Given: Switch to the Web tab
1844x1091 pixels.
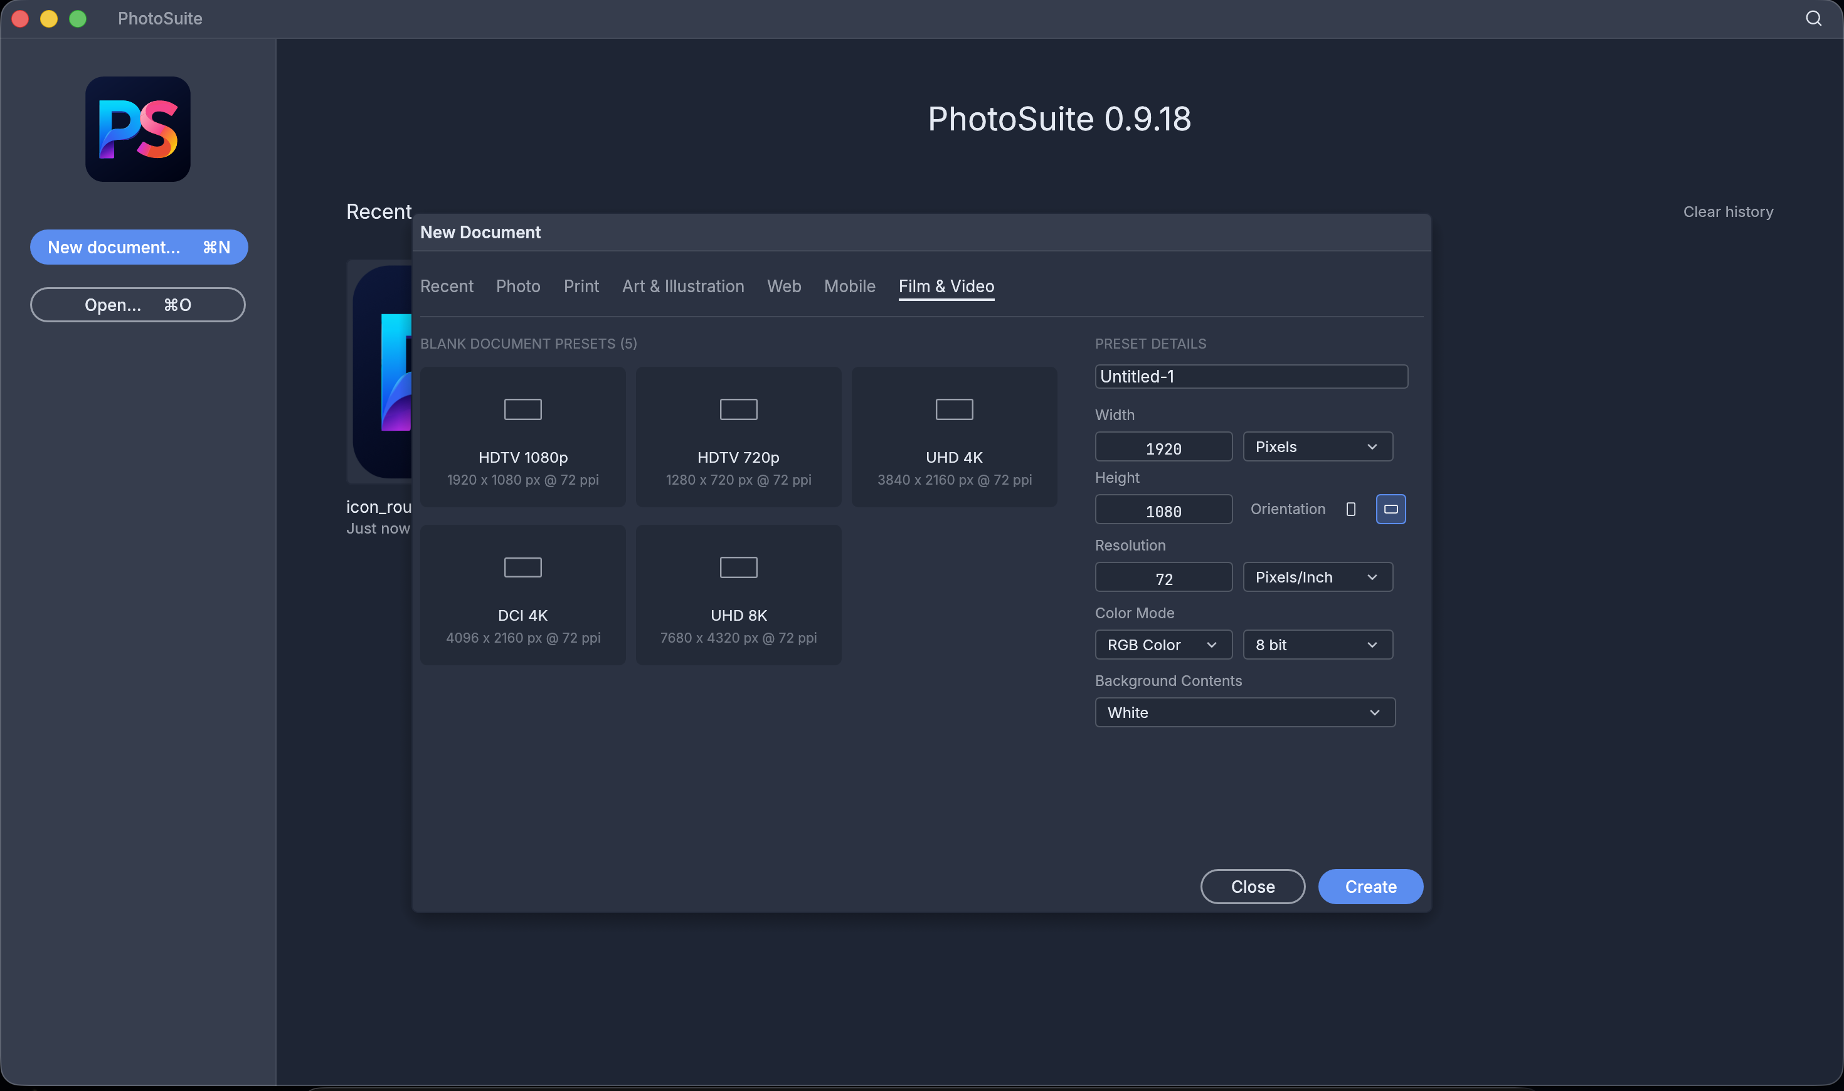Looking at the screenshot, I should click(784, 286).
